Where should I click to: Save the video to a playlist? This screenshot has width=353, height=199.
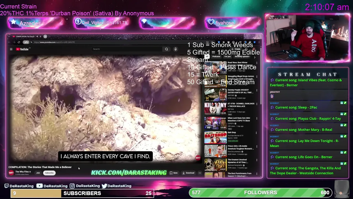pyautogui.click(x=173, y=173)
